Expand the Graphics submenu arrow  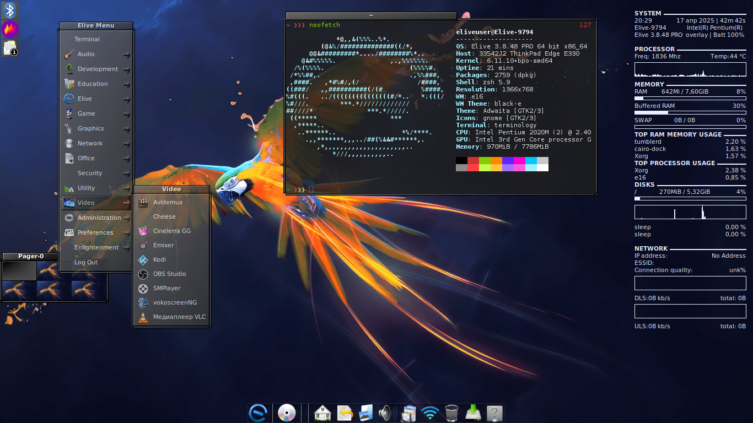tap(126, 129)
